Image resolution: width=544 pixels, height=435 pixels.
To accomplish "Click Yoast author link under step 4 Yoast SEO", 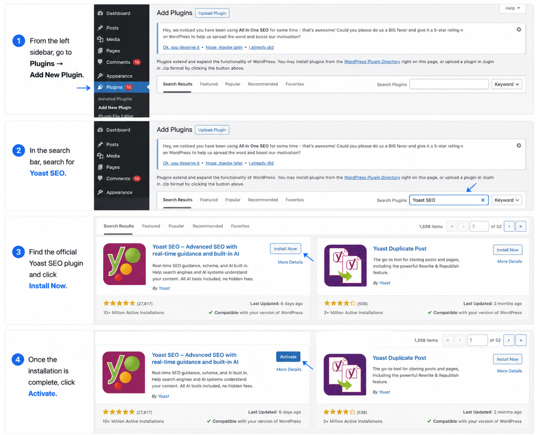I will click(164, 396).
